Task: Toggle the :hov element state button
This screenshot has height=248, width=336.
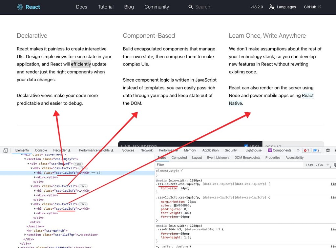Action: coord(309,165)
